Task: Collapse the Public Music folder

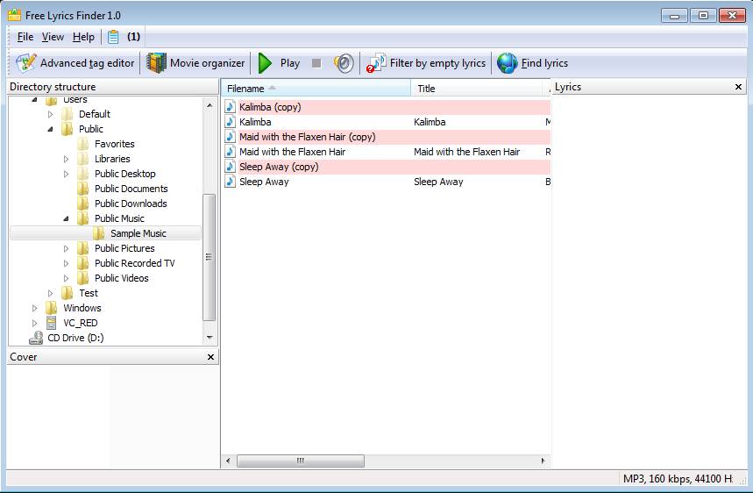Action: [x=67, y=219]
